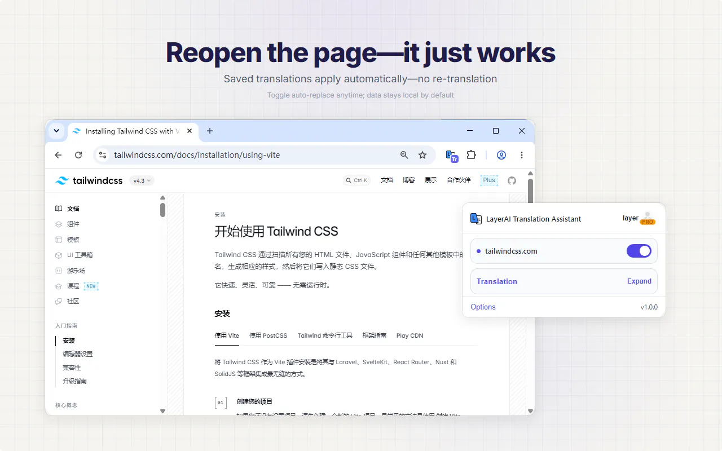Open the GitHub icon link
This screenshot has width=722, height=451.
coord(512,180)
